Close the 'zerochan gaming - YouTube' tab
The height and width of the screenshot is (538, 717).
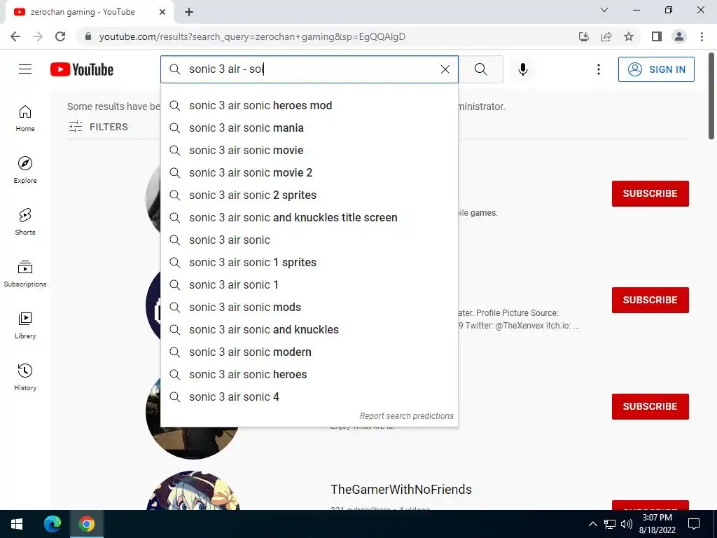point(162,12)
